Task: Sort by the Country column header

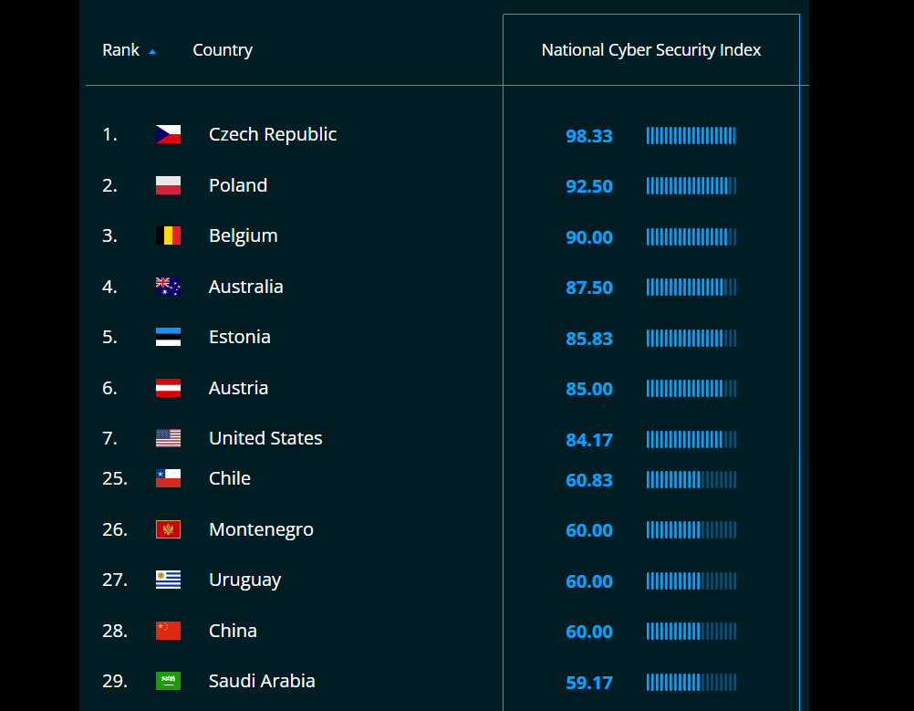Action: click(223, 50)
